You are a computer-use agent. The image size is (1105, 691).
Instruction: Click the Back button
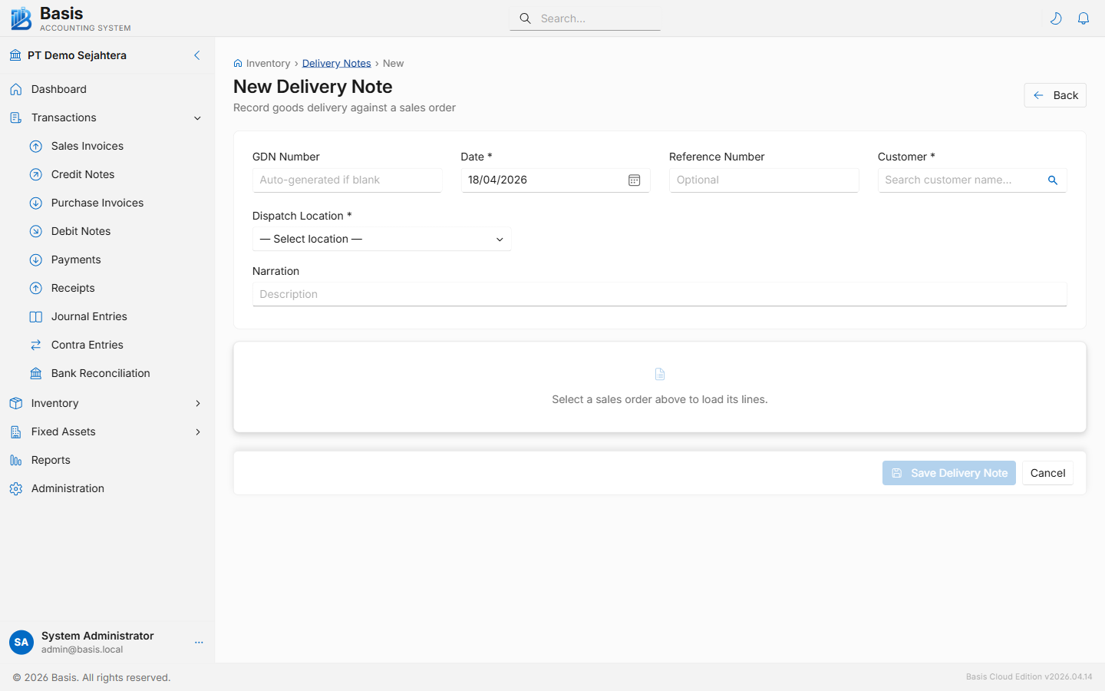point(1054,95)
